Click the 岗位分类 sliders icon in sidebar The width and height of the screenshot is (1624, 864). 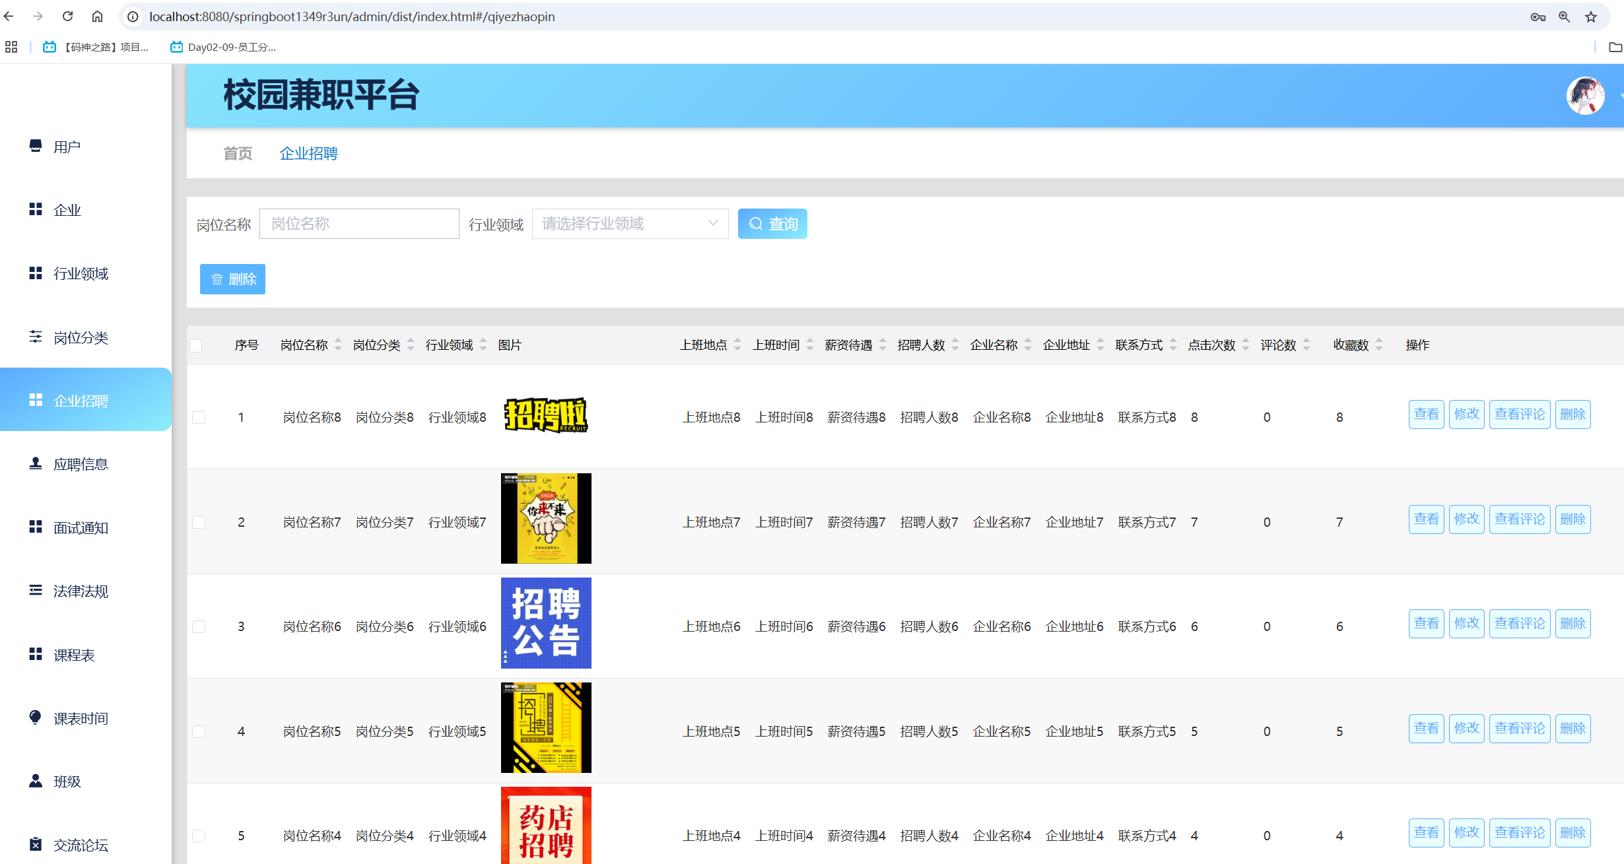tap(36, 337)
